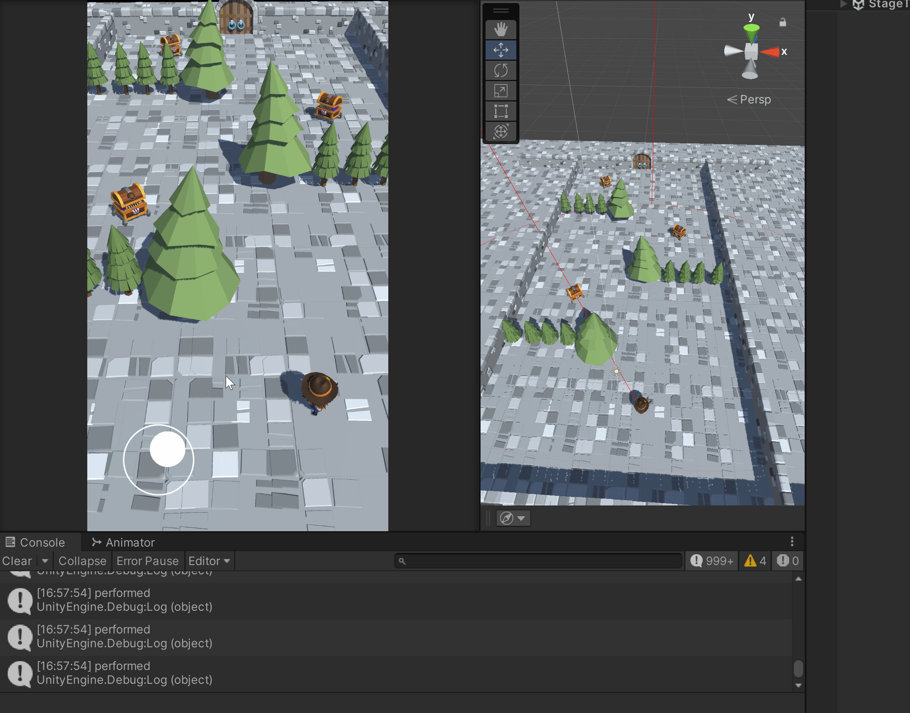Toggle Error Pause in Console
Screen dimensions: 910x713
click(x=147, y=561)
